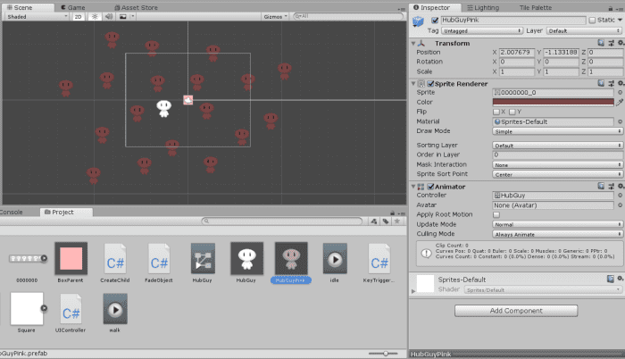The width and height of the screenshot is (625, 359).
Task: Toggle scene audio speaker icon
Action: pos(108,16)
